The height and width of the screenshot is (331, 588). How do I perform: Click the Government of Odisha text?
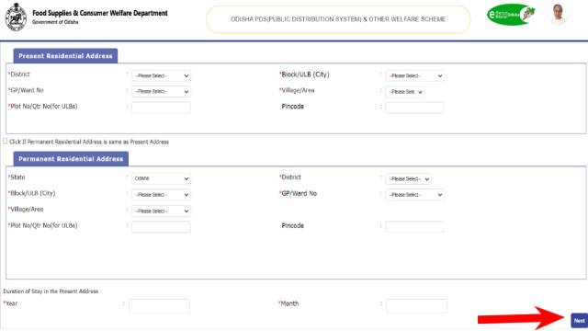point(55,22)
